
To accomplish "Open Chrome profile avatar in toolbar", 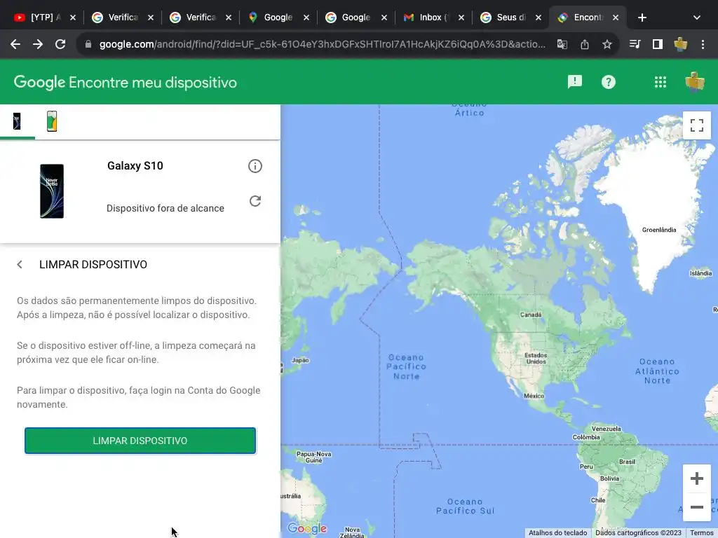I will click(680, 44).
